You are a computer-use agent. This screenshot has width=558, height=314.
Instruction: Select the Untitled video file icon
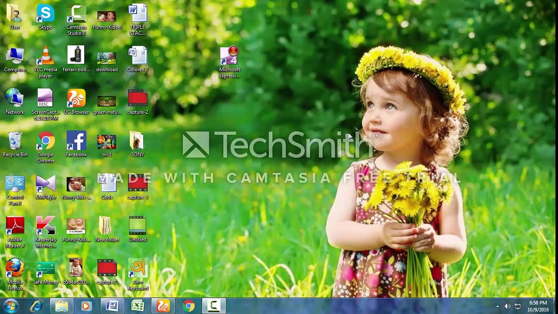coord(138,229)
